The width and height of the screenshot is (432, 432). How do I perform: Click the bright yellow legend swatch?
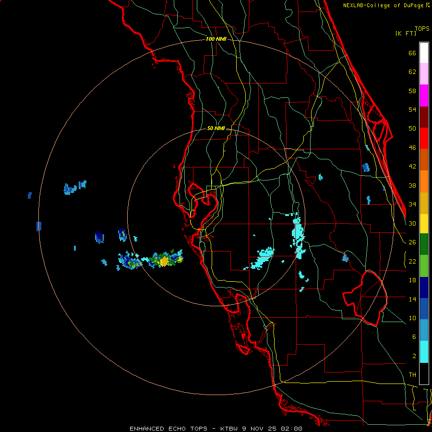point(424,223)
